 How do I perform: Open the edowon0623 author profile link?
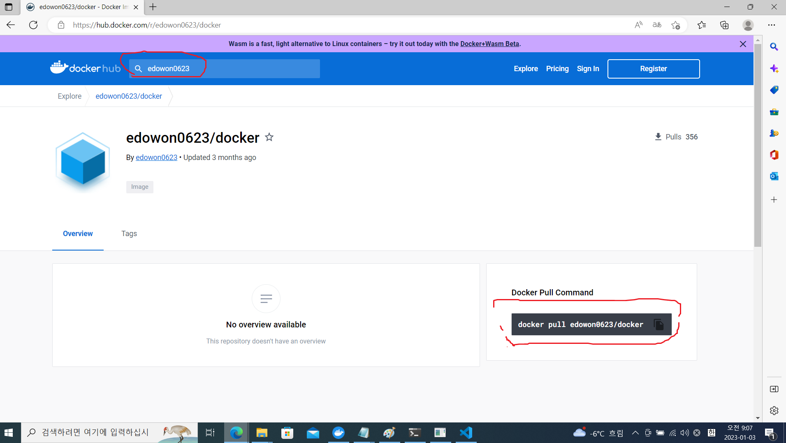[156, 158]
